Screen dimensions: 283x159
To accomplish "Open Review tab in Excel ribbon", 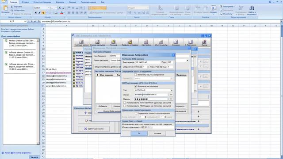I will click(x=88, y=2).
